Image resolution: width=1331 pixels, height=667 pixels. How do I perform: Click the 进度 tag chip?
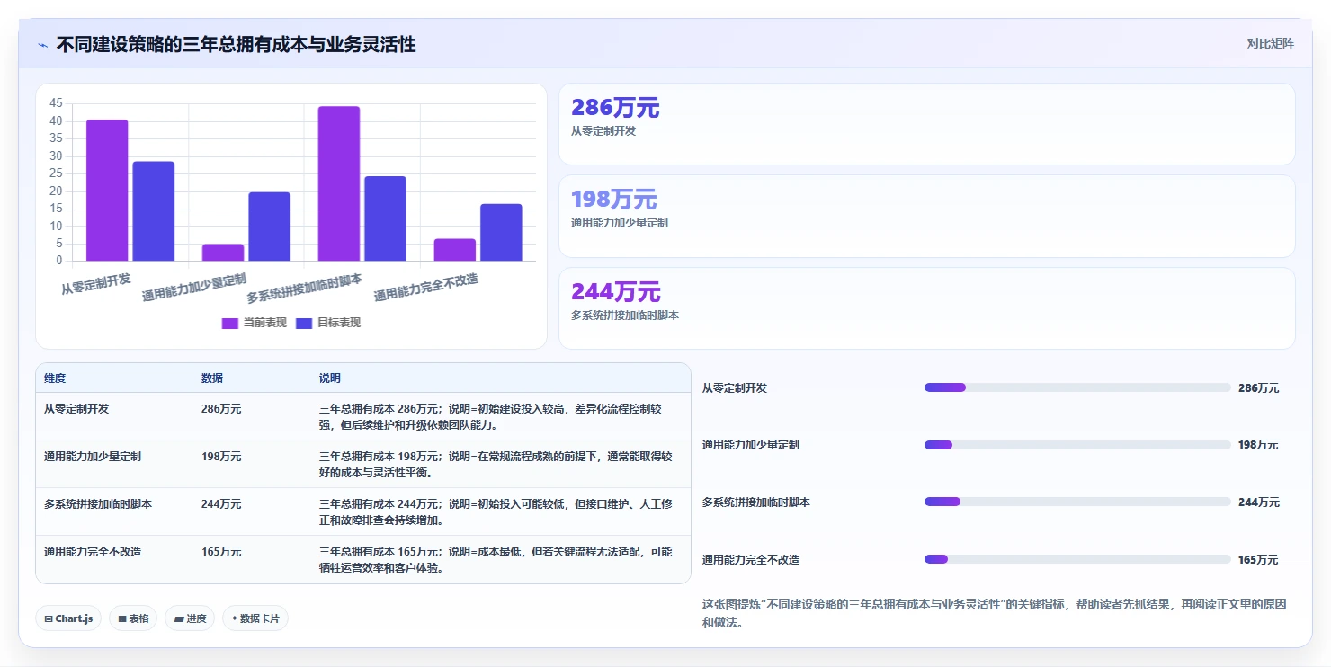point(190,618)
